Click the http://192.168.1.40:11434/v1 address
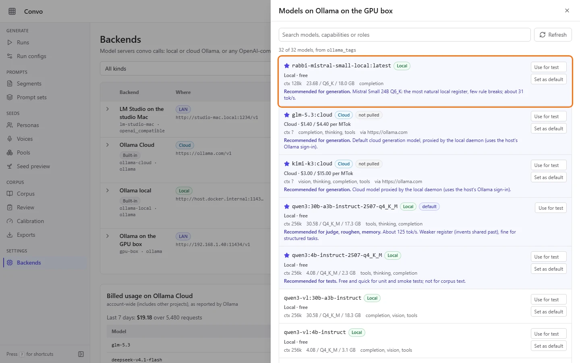 [213, 244]
